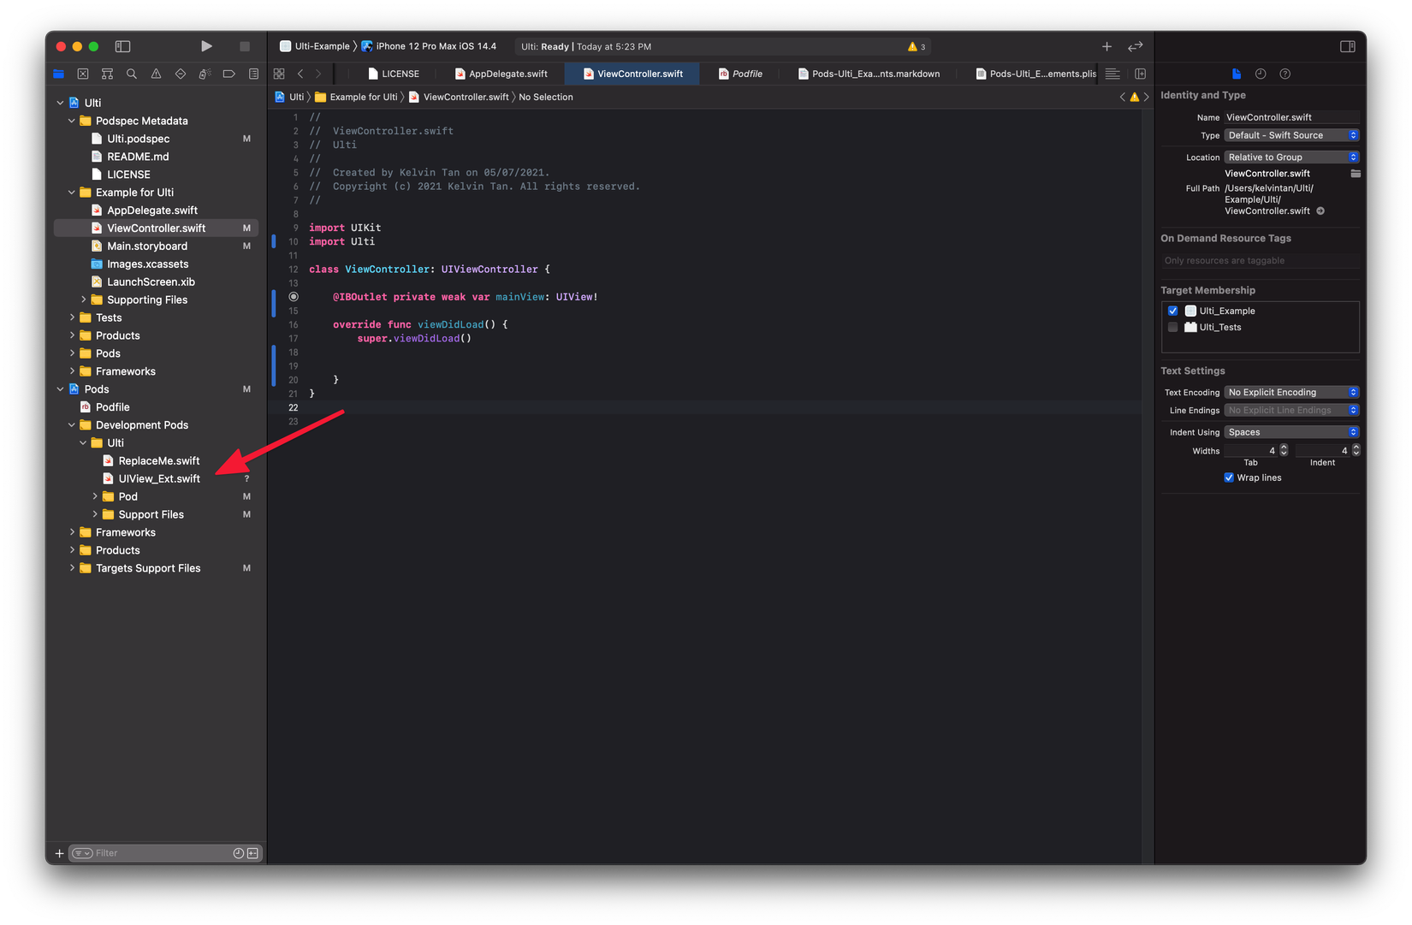Viewport: 1412px width, 925px height.
Task: Click the Run (play) button
Action: click(206, 46)
